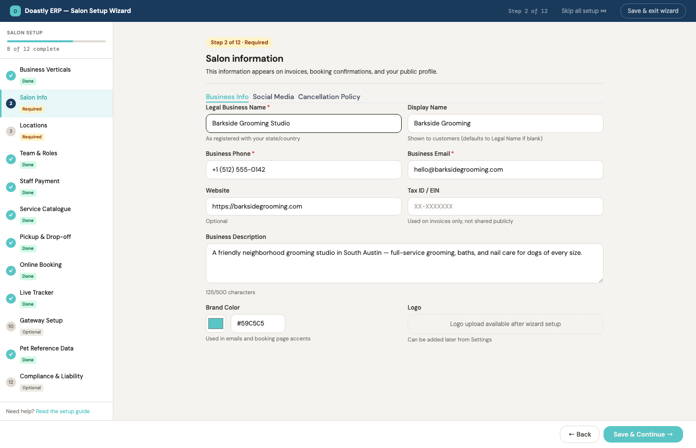This screenshot has height=448, width=696.
Task: Click the setup progress bar
Action: point(56,41)
